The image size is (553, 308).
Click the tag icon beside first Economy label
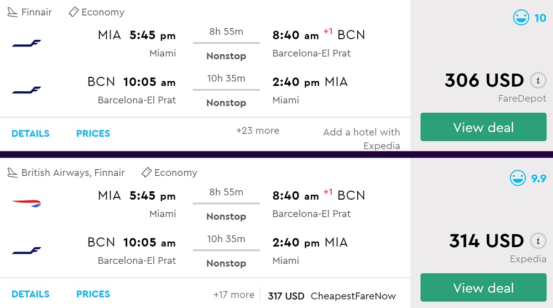(x=74, y=12)
